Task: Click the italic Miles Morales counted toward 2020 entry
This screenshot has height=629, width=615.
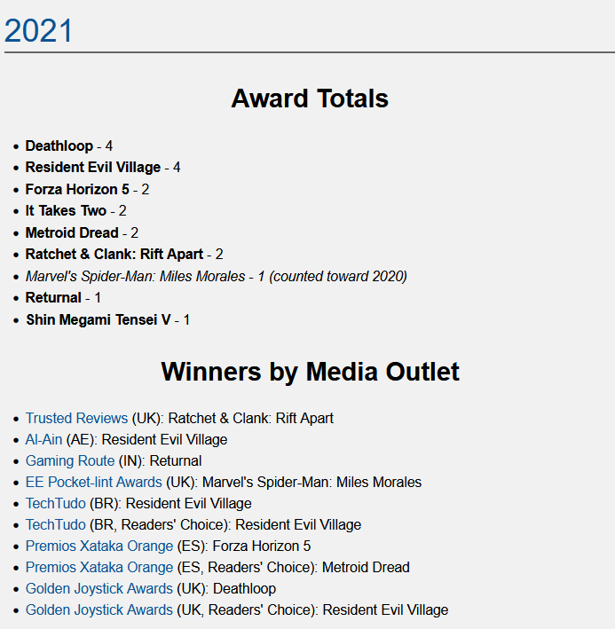Action: pos(217,277)
